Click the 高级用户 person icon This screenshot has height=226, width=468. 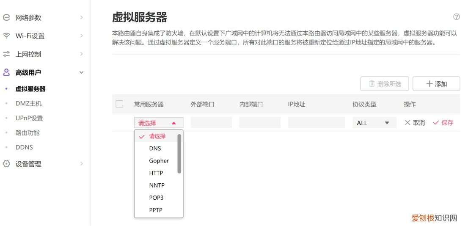point(6,72)
